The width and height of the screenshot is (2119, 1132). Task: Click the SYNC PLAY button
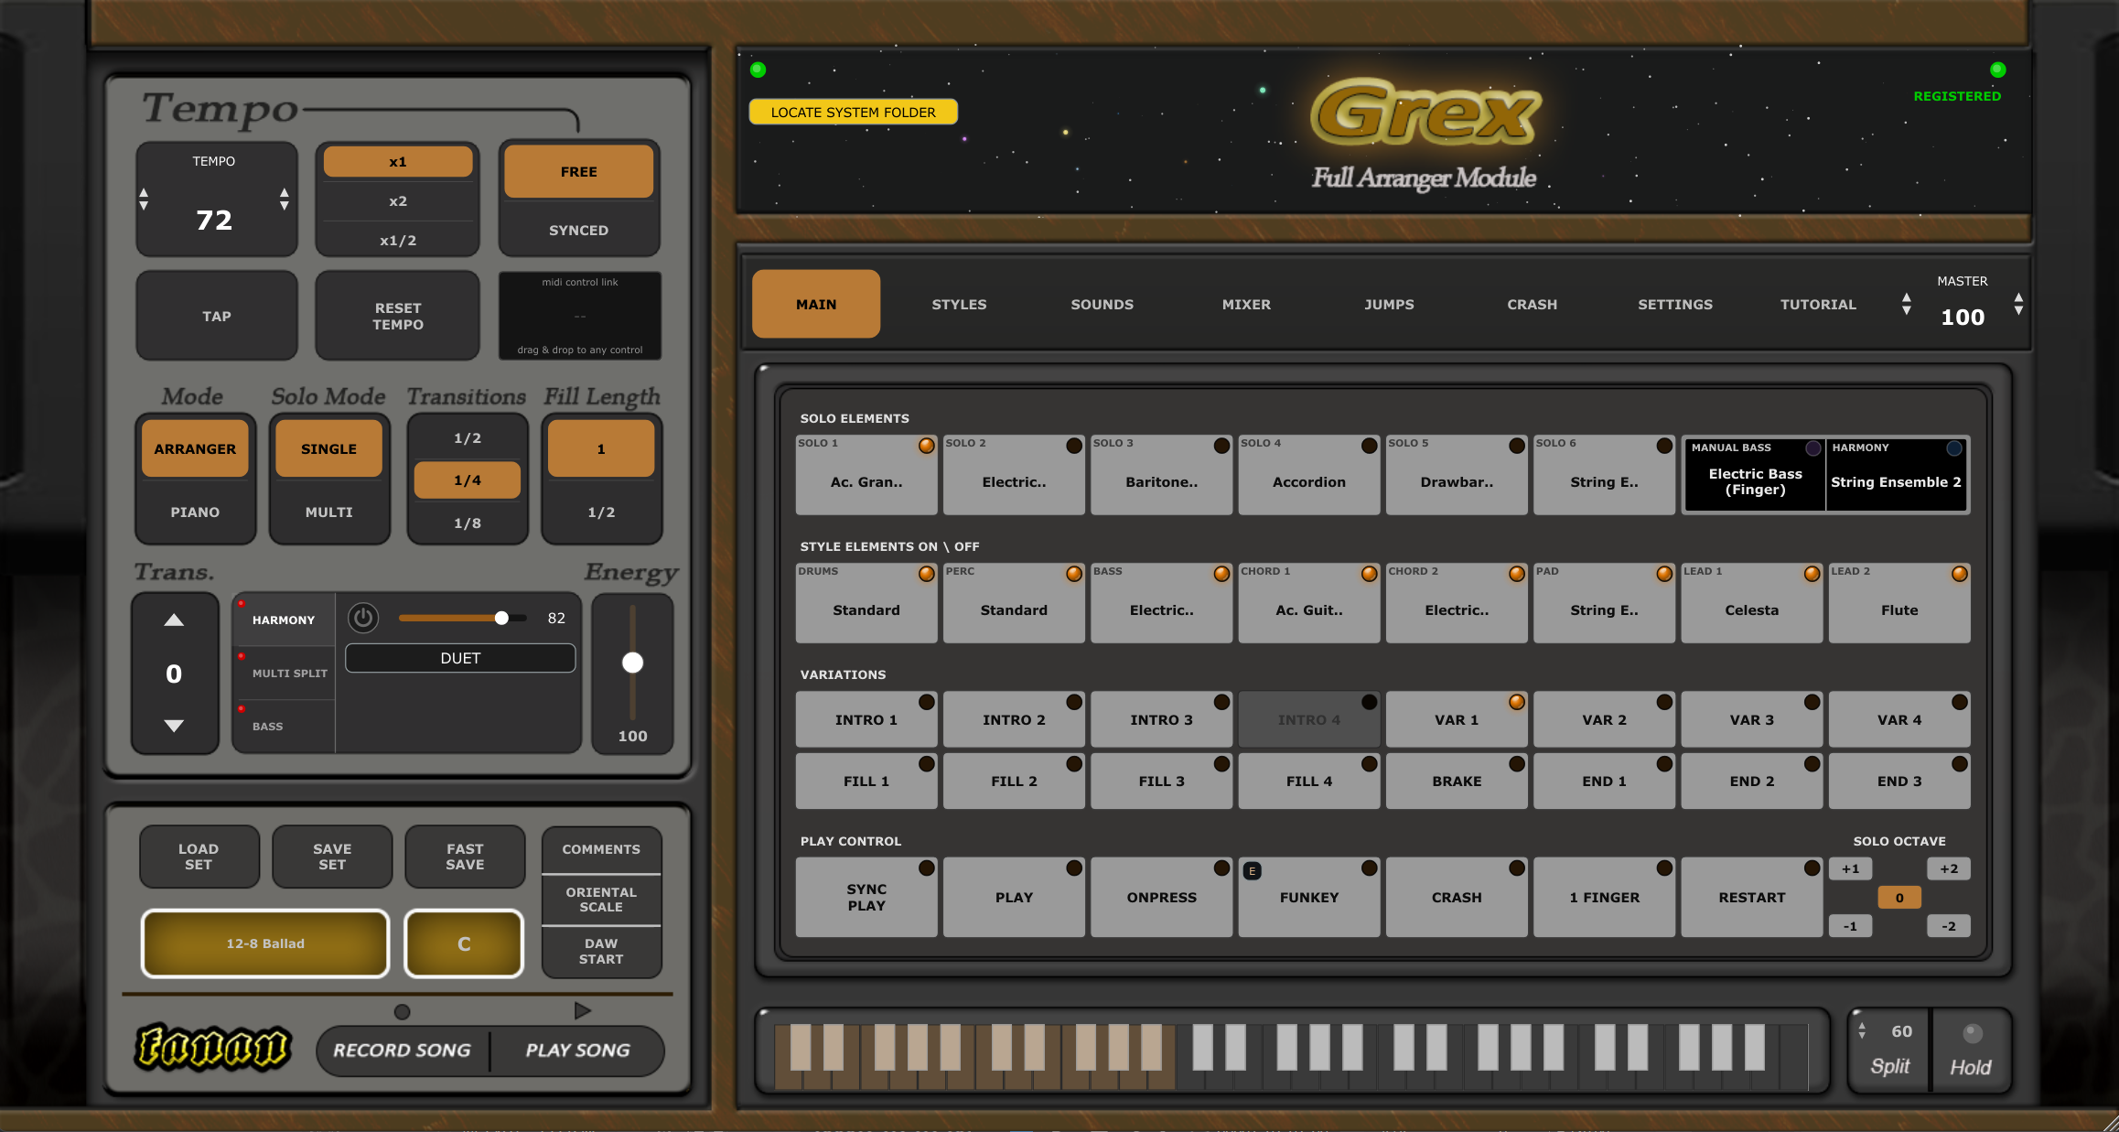pos(866,897)
